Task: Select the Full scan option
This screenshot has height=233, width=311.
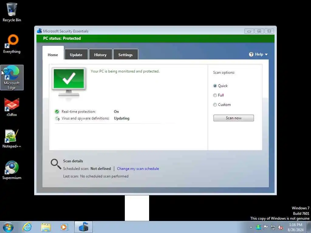Action: pyautogui.click(x=218, y=95)
